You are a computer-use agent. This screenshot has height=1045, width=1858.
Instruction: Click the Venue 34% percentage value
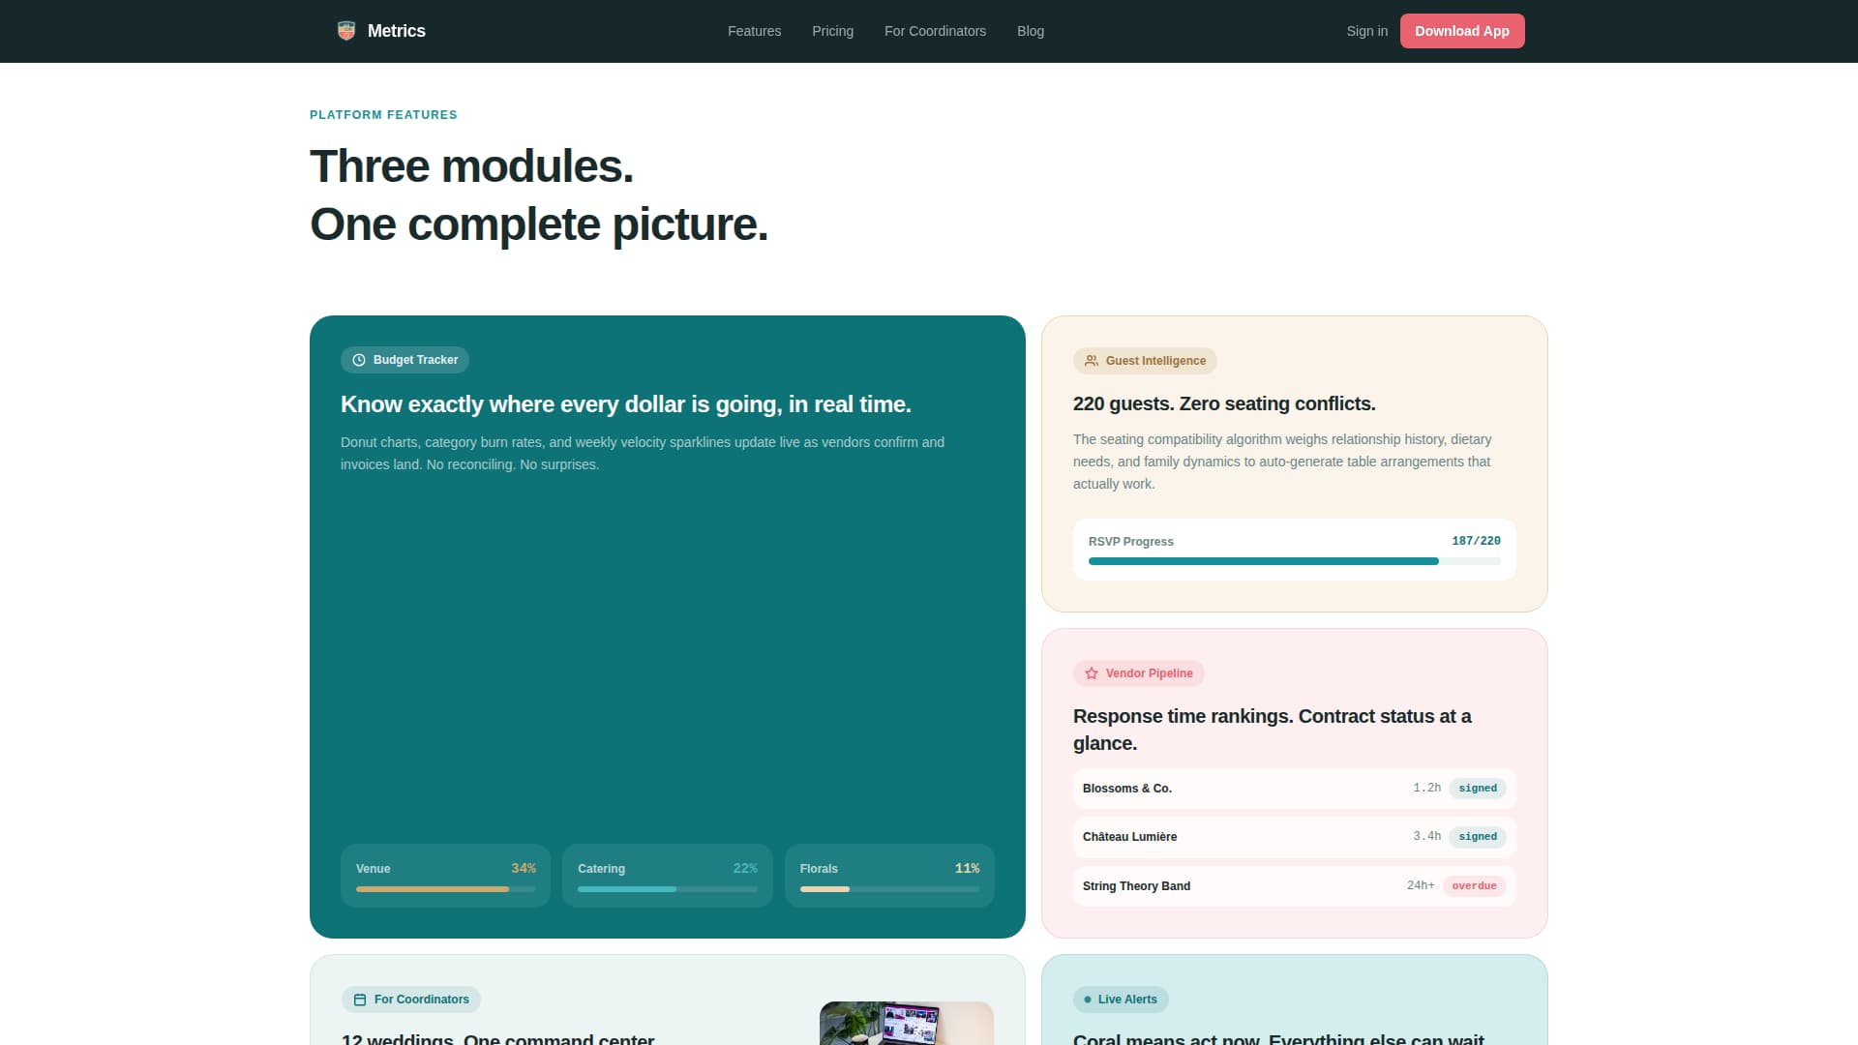click(524, 869)
